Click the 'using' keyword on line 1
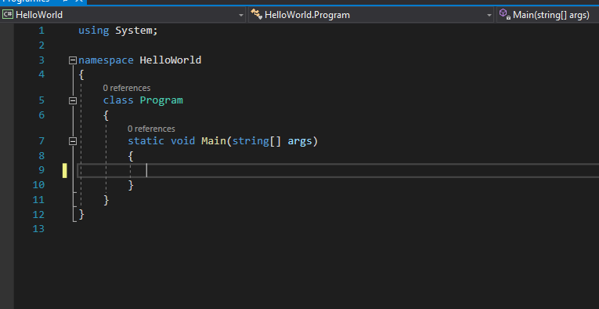This screenshot has width=599, height=309. (x=94, y=31)
